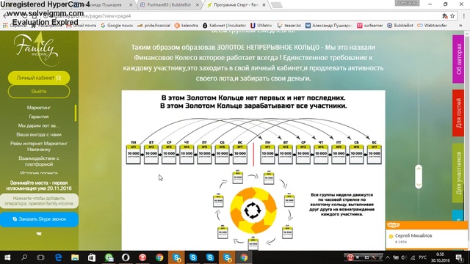470x264 pixels.
Task: Open the Александр Пушкарев VK bookmark
Action: click(x=328, y=26)
